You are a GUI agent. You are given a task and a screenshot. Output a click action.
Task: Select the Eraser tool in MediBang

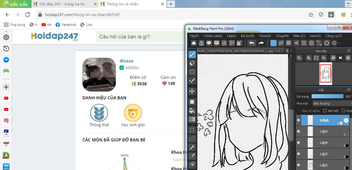[192, 63]
